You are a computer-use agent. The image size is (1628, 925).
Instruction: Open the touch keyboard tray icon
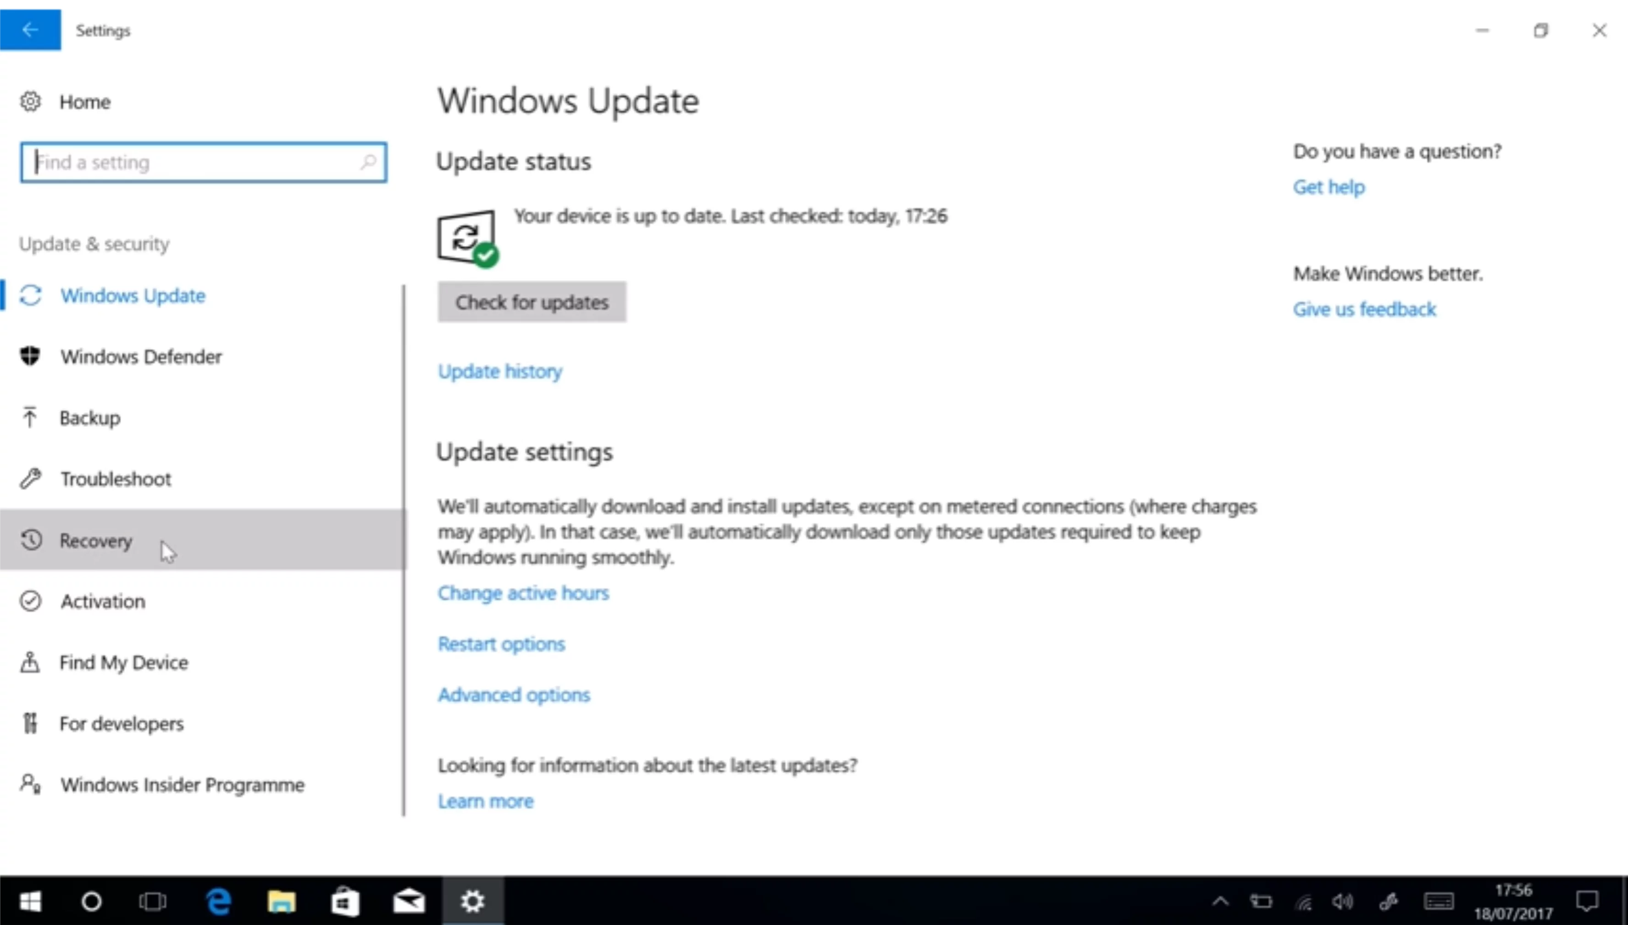coord(1438,901)
